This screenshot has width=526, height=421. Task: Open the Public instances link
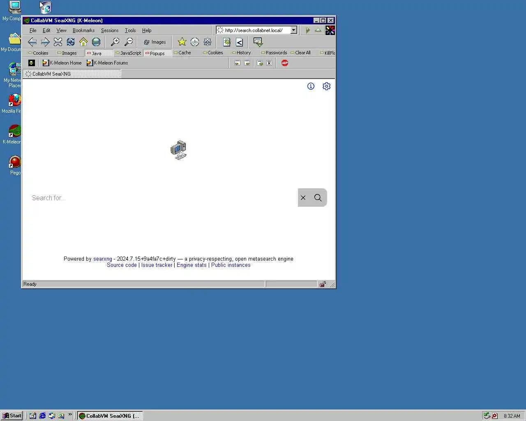[x=231, y=265]
